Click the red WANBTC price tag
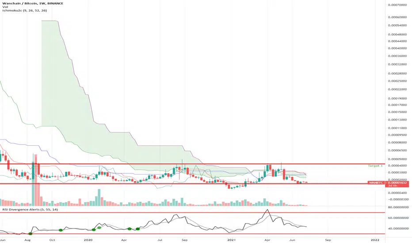The width and height of the screenshot is (412, 243). pyautogui.click(x=376, y=182)
